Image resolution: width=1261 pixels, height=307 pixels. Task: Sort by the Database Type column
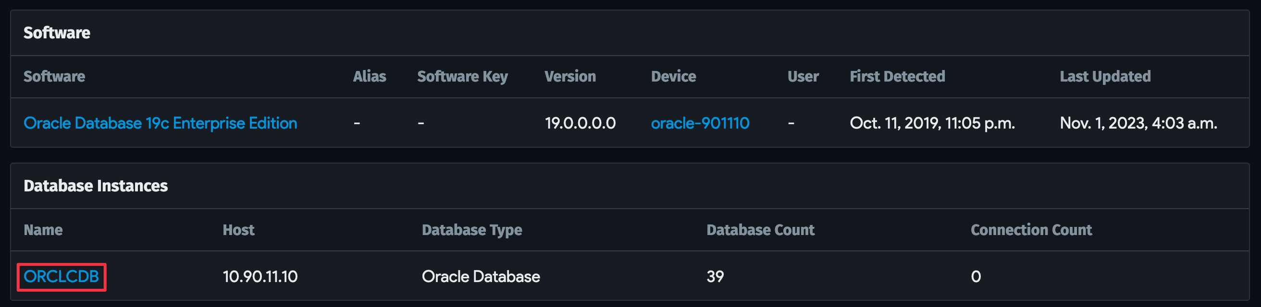click(471, 230)
